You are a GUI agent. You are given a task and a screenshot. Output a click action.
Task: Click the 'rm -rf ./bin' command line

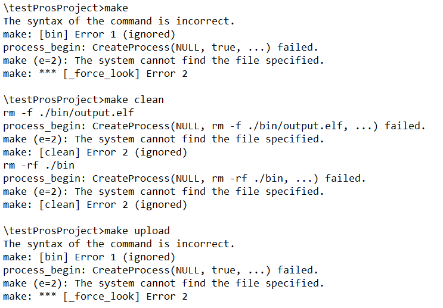[39, 165]
